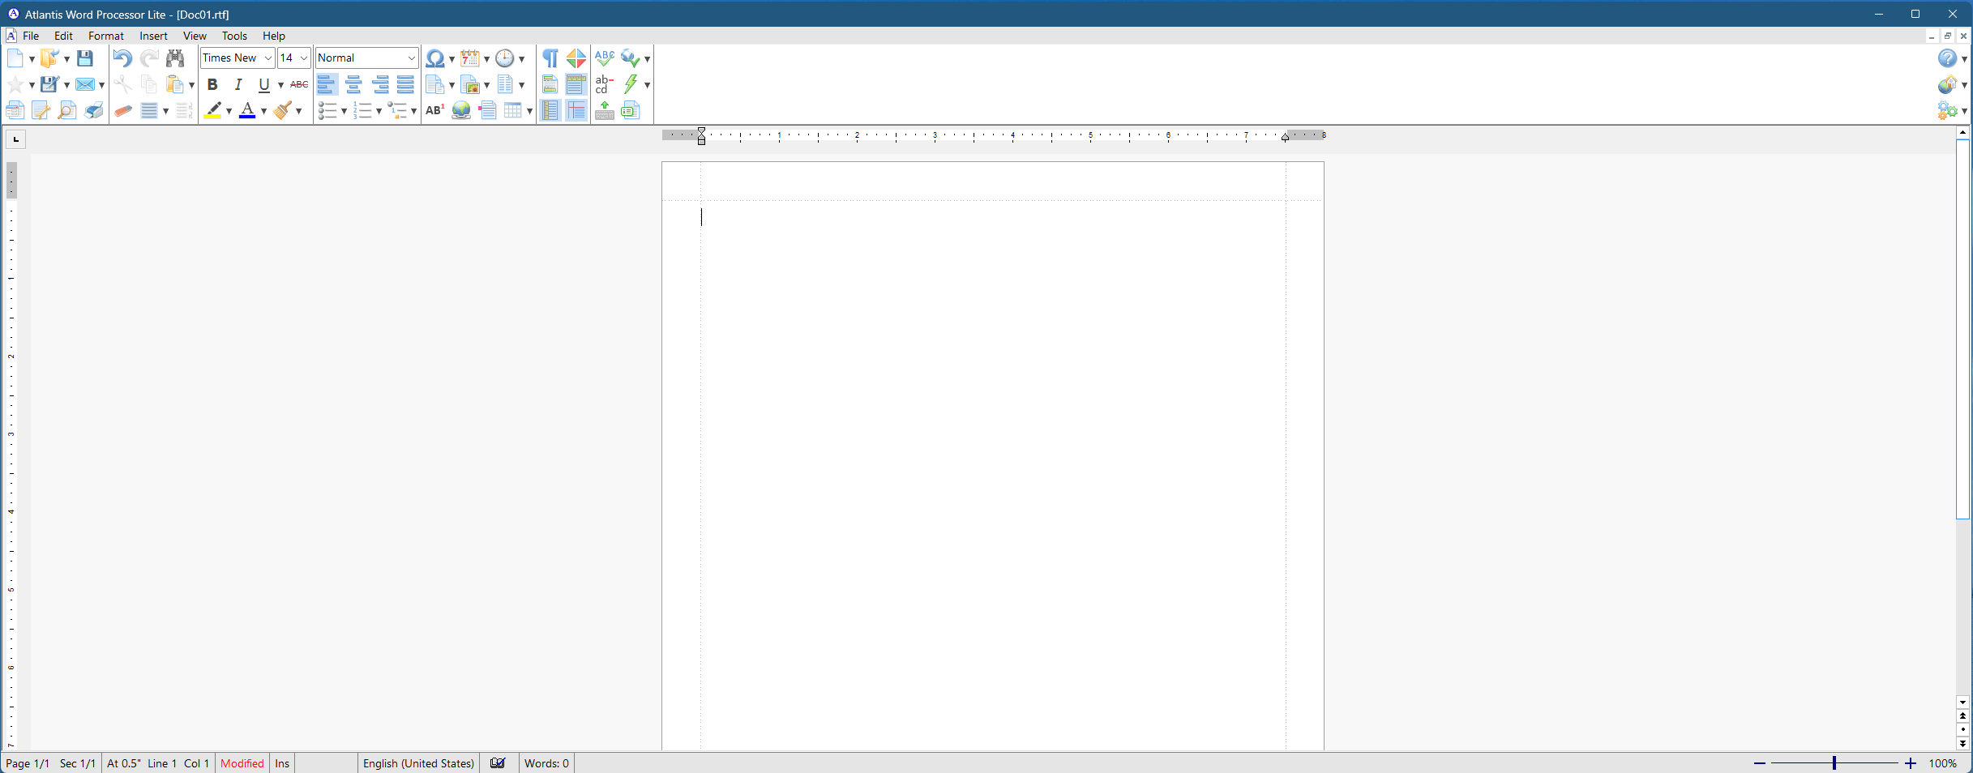Insert a footnote
The height and width of the screenshot is (773, 1973).
coord(435,110)
